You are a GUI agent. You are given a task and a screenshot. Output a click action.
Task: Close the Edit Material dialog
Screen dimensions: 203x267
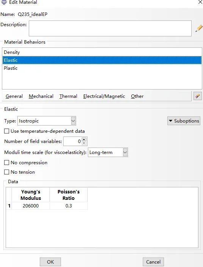coord(200,2)
